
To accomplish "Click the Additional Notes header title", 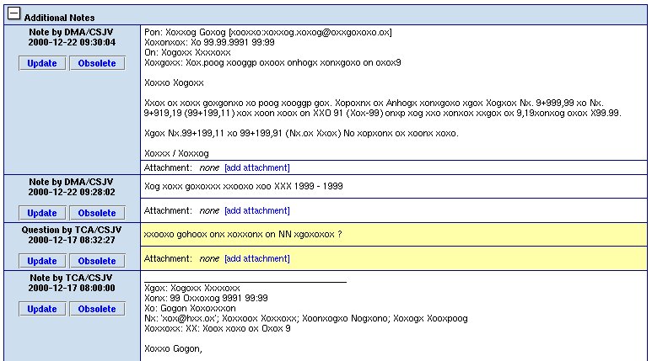I will (x=59, y=17).
